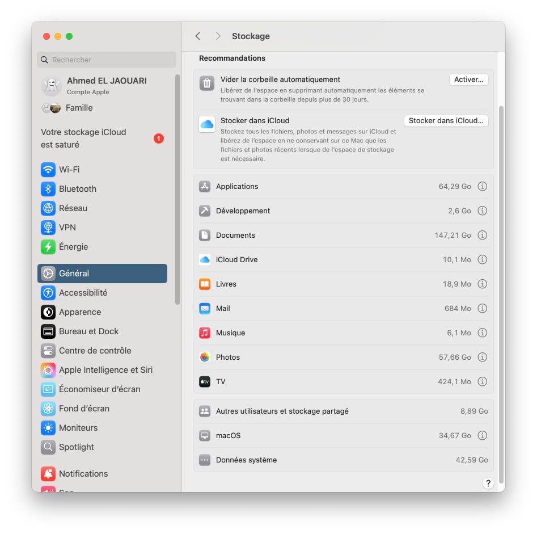The width and height of the screenshot is (537, 534).
Task: Click the info icon next to Photos
Action: click(x=482, y=357)
